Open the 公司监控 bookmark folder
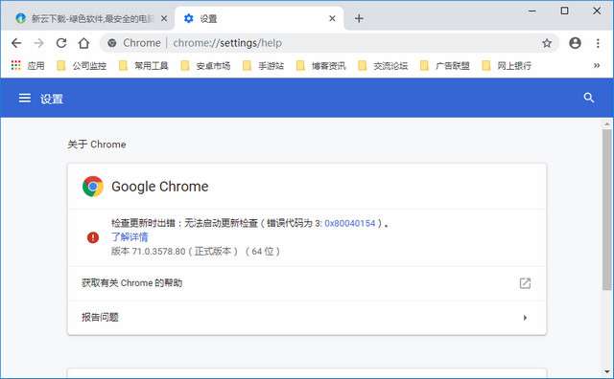This screenshot has height=379, width=614. tap(82, 65)
